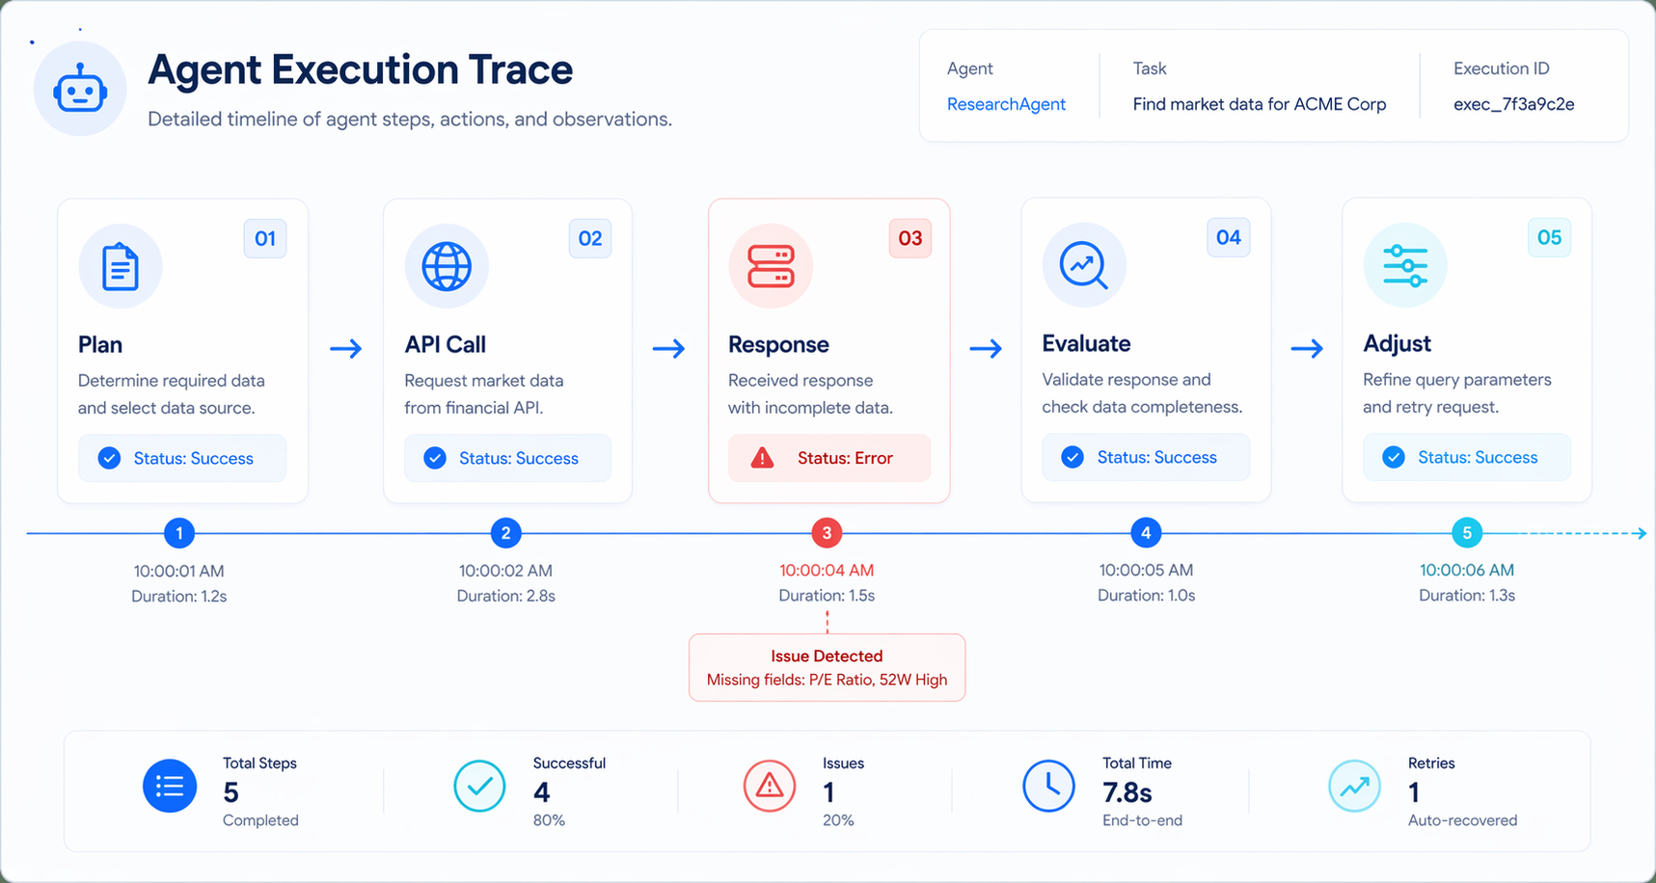Click the Total Time clock icon
Image resolution: width=1656 pixels, height=883 pixels.
[1048, 787]
